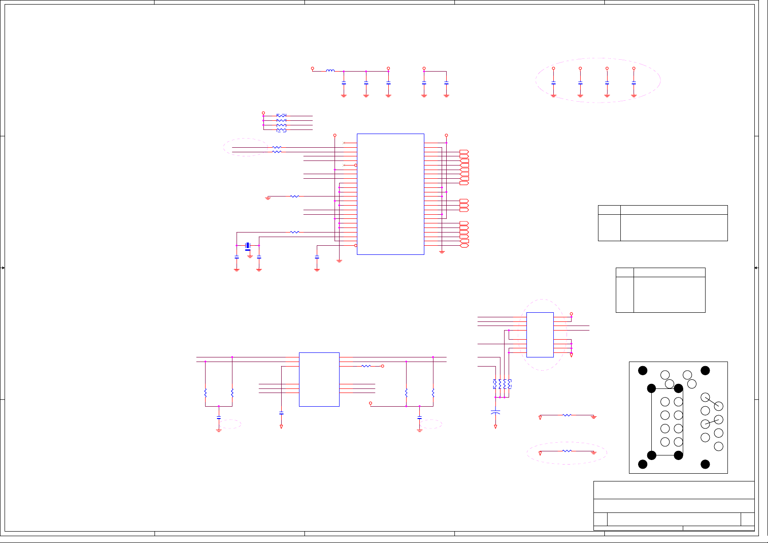Select the small blue IC inside the dashed ellipse
Viewport: 768px width, 543px height.
point(540,335)
